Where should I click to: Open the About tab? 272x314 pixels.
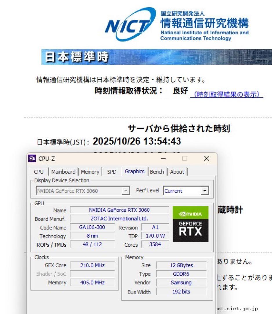coord(177,172)
